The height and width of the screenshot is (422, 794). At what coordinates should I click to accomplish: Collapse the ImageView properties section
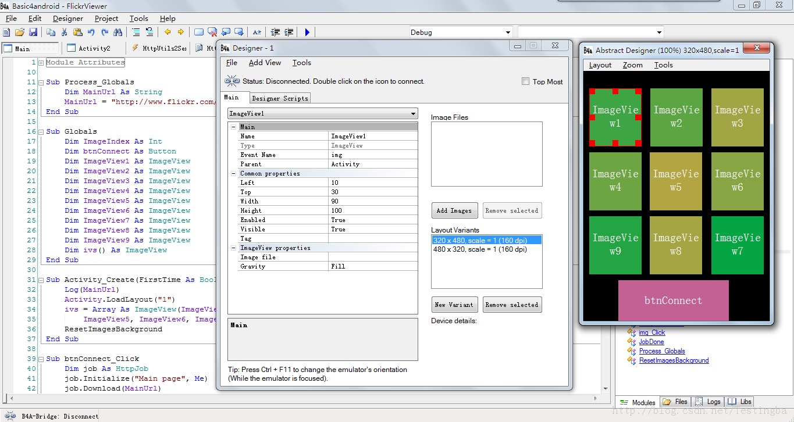click(x=233, y=248)
